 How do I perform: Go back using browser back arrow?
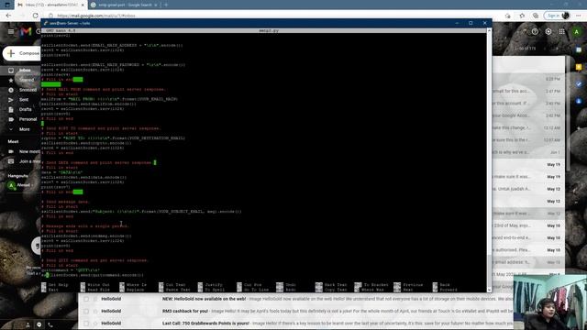(8, 16)
